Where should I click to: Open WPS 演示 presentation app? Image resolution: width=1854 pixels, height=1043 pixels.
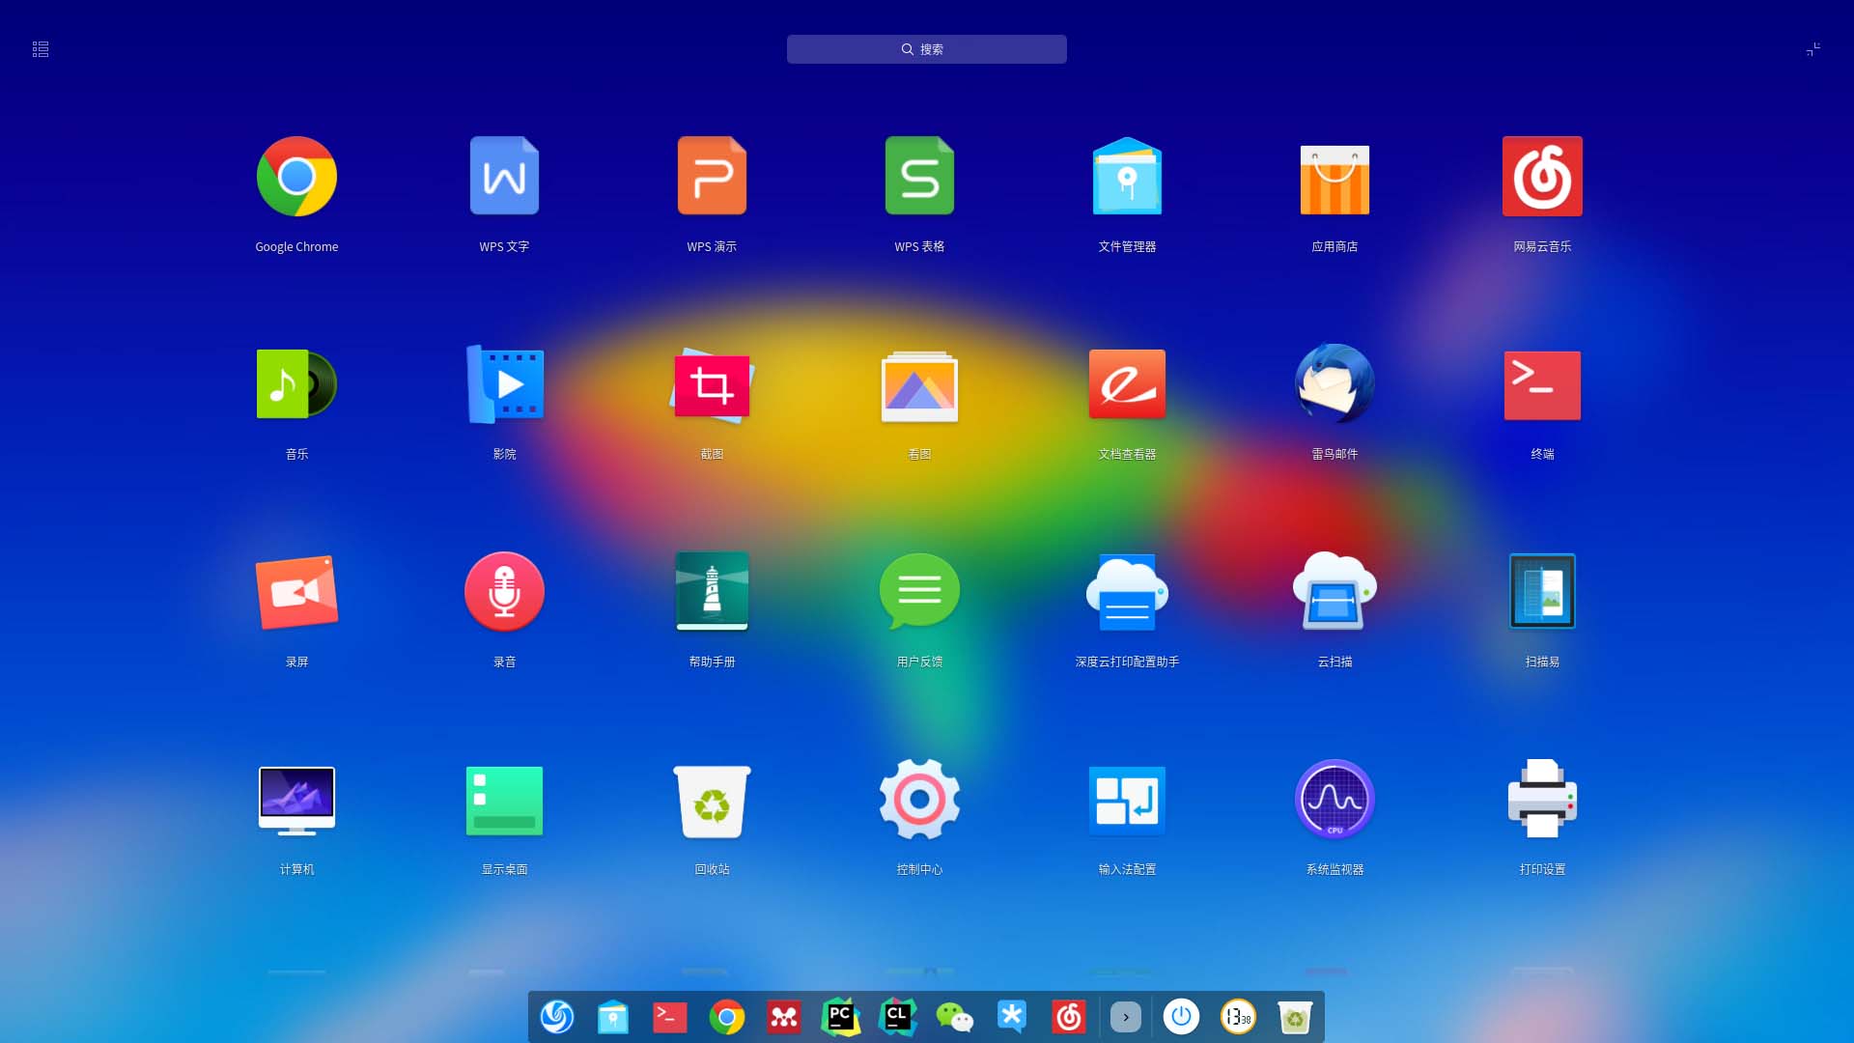[x=712, y=177]
